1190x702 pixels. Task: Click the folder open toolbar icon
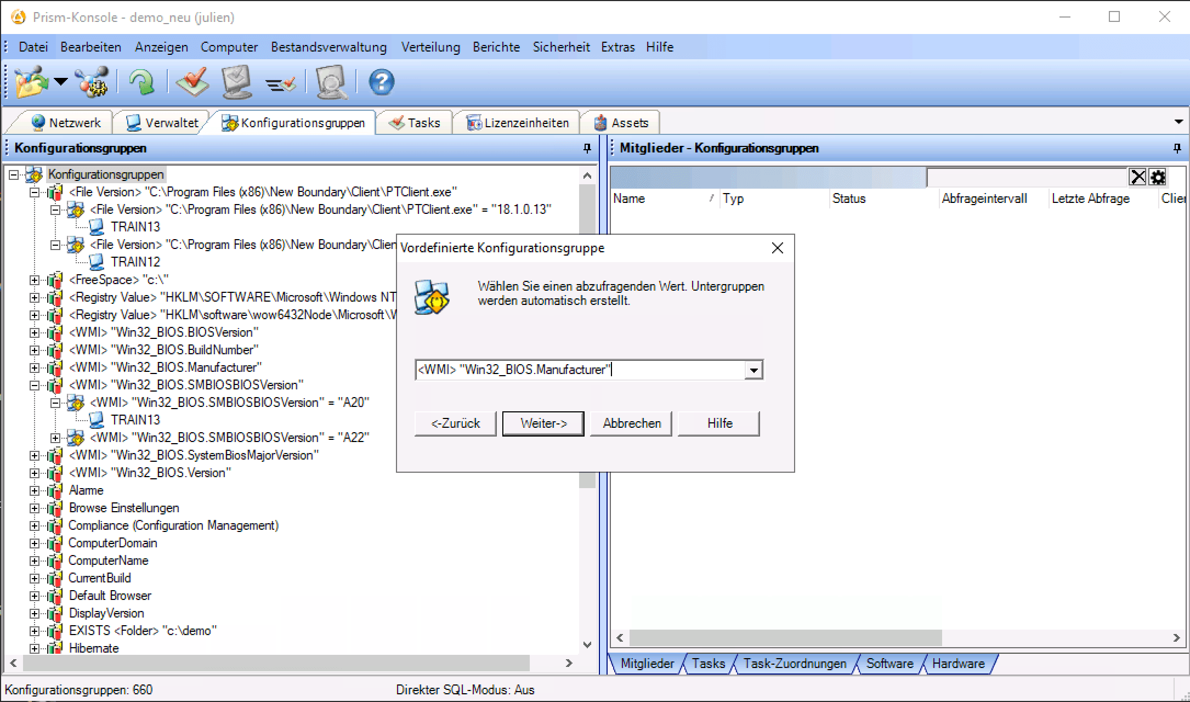[31, 83]
